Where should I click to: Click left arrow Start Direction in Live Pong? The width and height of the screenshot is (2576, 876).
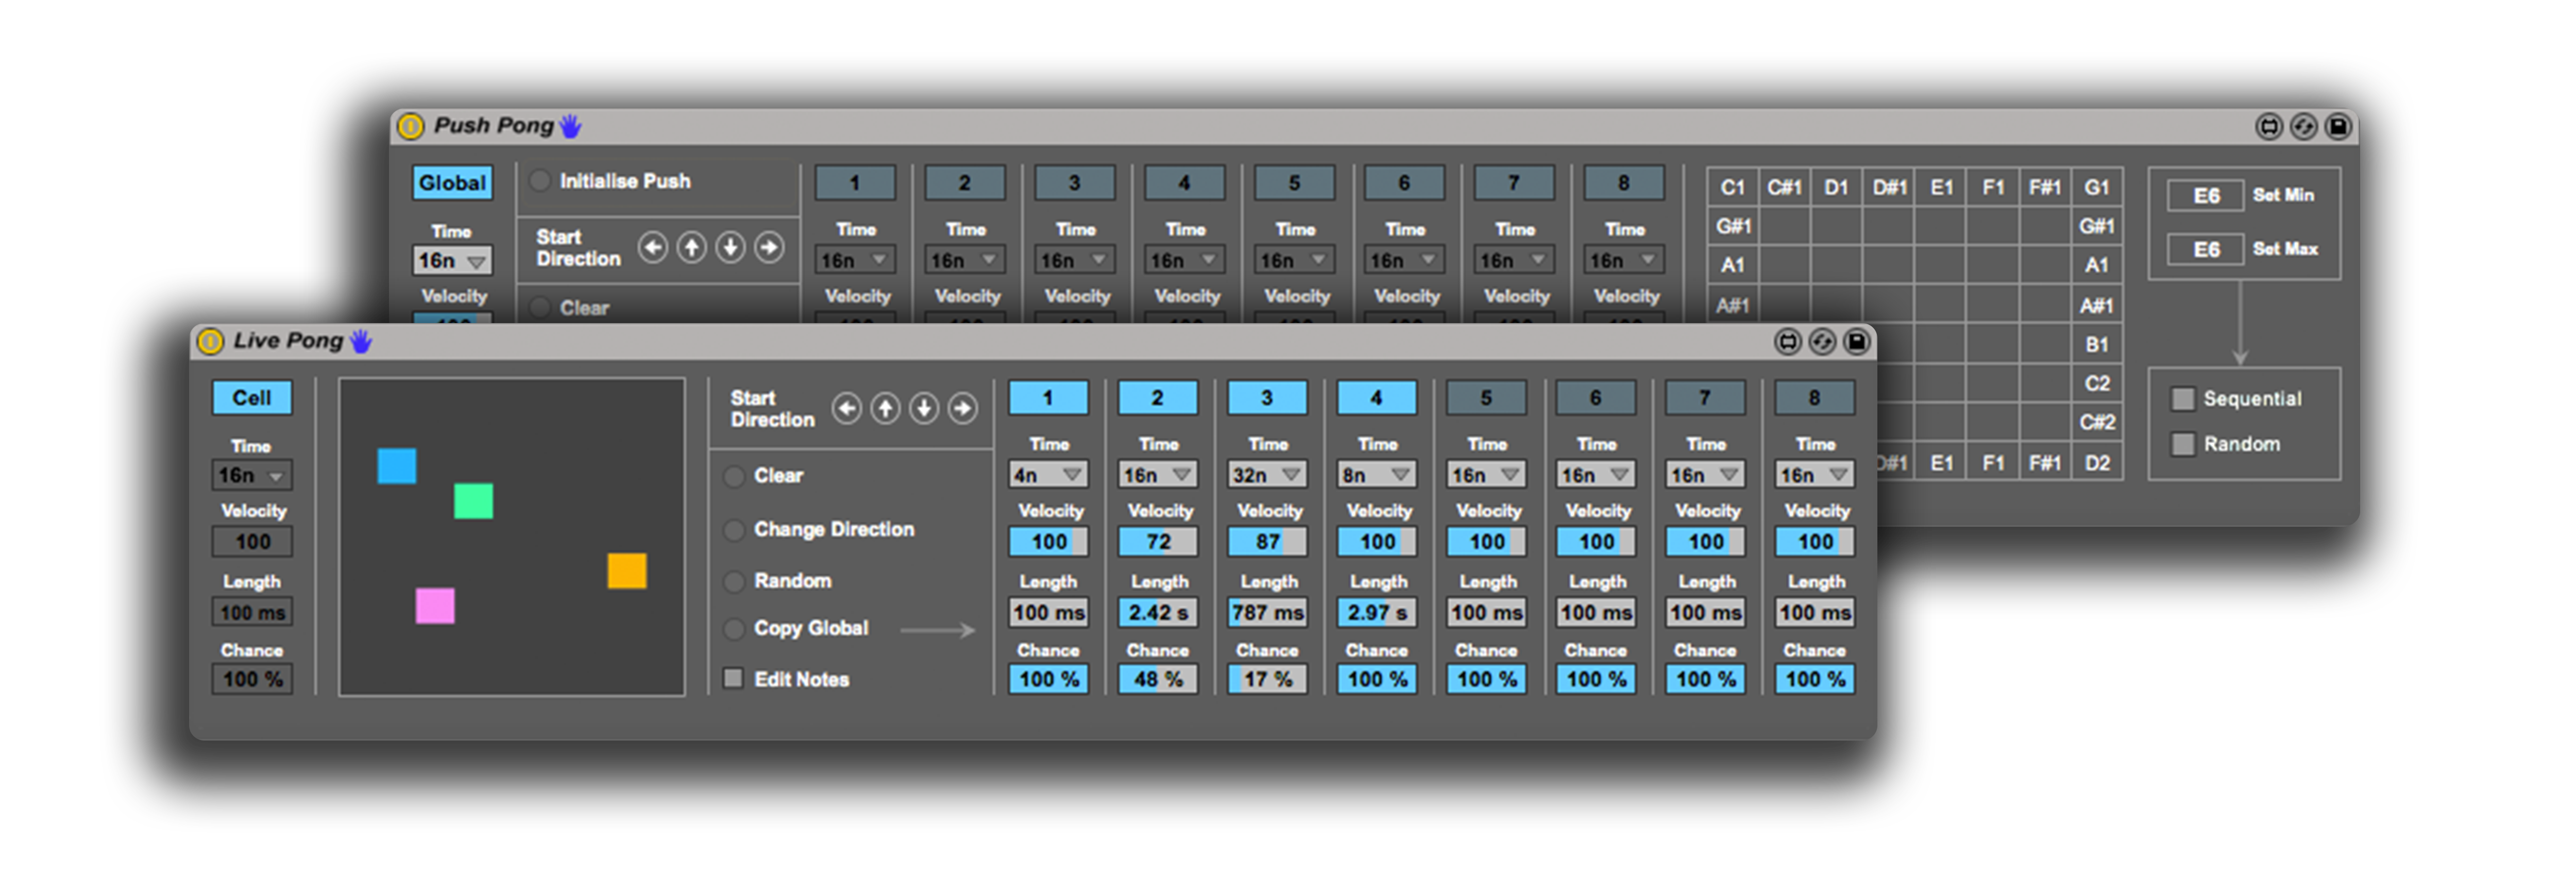846,408
